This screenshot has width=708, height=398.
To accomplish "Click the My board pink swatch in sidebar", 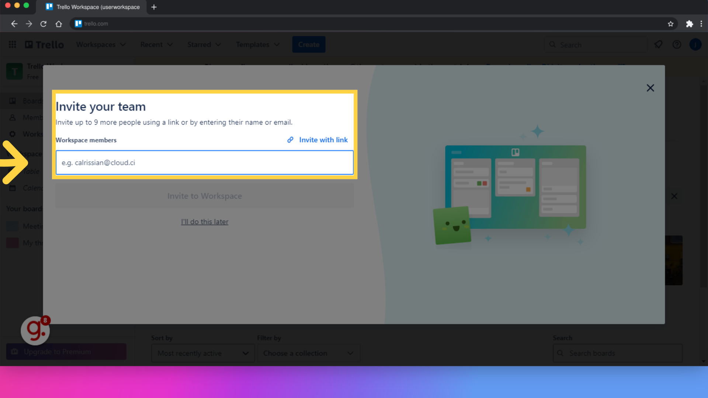I will [12, 243].
